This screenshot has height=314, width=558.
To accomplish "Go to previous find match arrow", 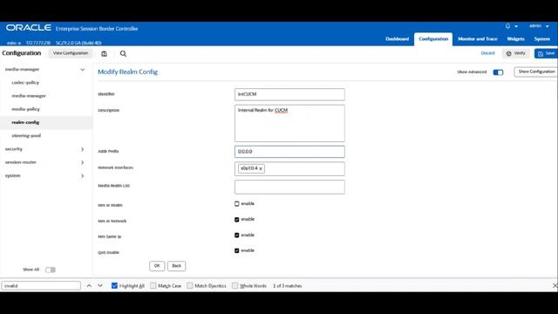I will 89,285.
